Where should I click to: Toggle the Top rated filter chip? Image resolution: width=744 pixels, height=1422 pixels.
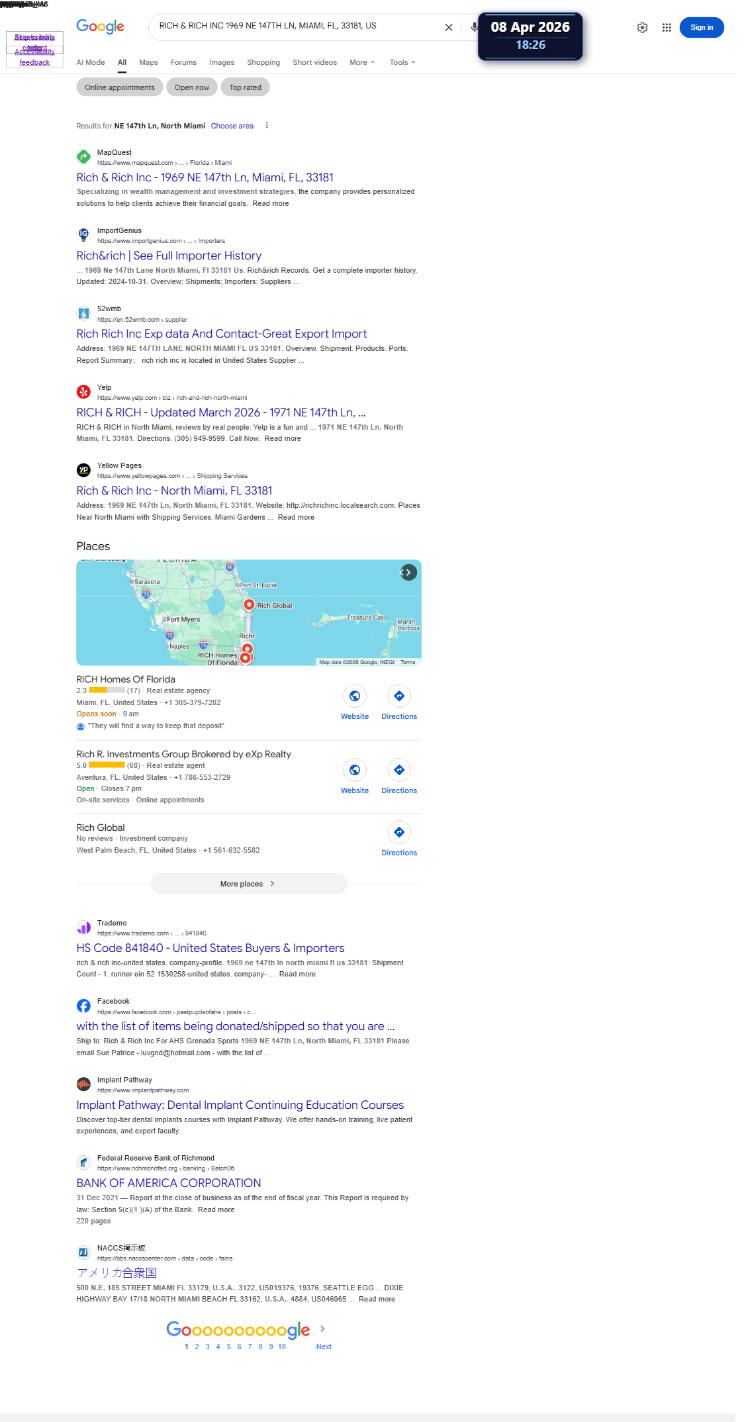tap(245, 87)
